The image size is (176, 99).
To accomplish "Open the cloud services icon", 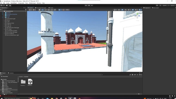I will point(7,5).
